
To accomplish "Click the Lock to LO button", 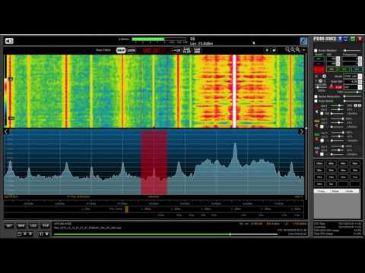I will click(x=186, y=50).
